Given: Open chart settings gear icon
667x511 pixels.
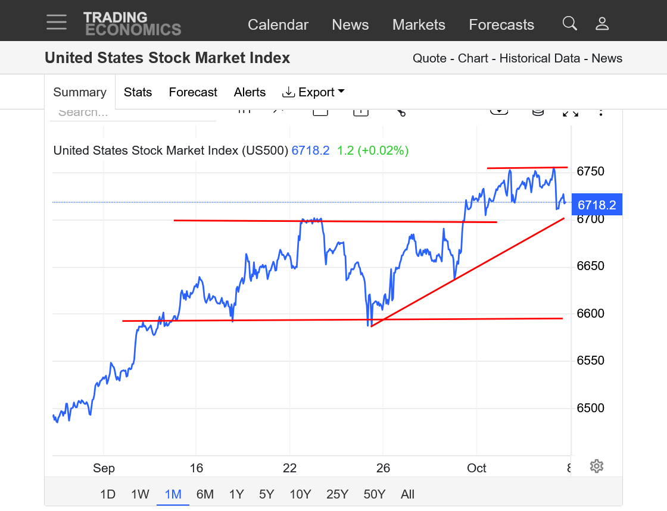Looking at the screenshot, I should pyautogui.click(x=596, y=466).
